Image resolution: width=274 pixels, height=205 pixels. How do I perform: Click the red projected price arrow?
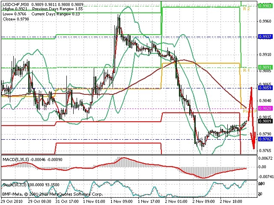point(252,118)
